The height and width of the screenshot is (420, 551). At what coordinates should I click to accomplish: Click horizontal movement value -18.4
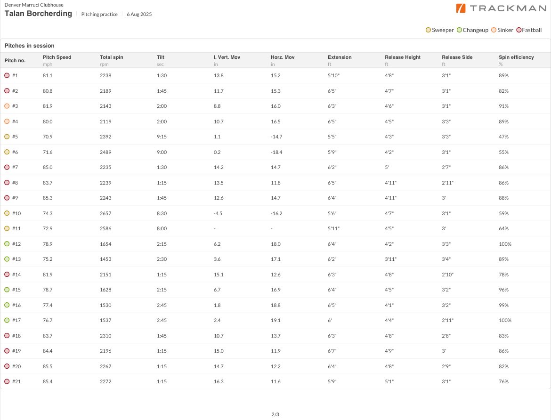(276, 152)
